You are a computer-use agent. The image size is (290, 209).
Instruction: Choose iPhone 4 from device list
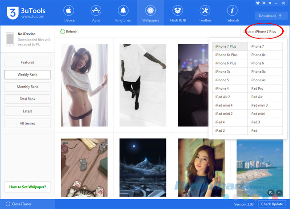pos(230,88)
